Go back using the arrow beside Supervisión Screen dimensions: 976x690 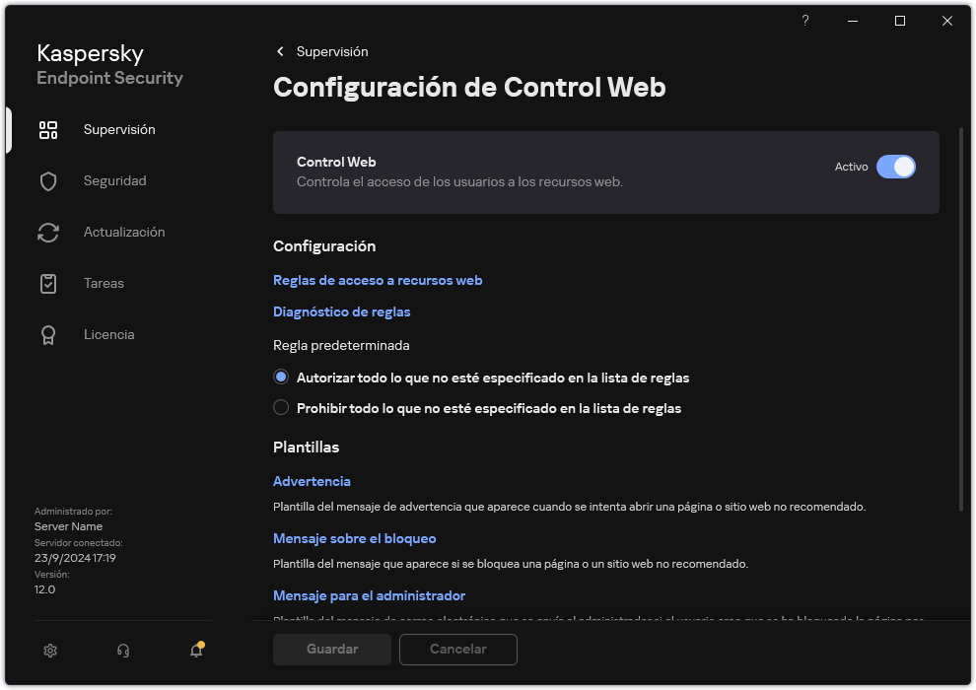[x=280, y=51]
